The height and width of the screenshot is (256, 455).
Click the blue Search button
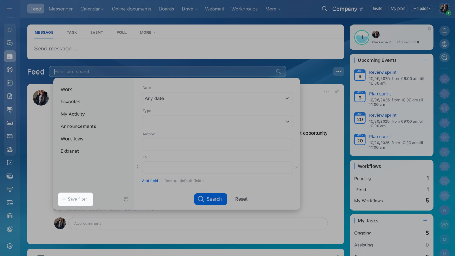210,199
